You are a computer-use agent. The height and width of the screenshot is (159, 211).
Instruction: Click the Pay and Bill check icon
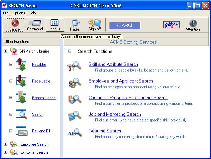[x=22, y=131]
